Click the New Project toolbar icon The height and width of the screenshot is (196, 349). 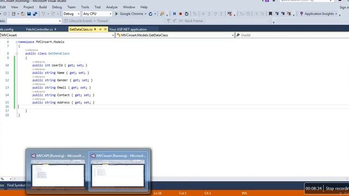[x=14, y=14]
